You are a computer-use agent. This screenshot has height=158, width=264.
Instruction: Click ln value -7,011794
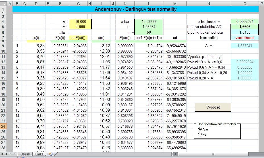coord(149,46)
